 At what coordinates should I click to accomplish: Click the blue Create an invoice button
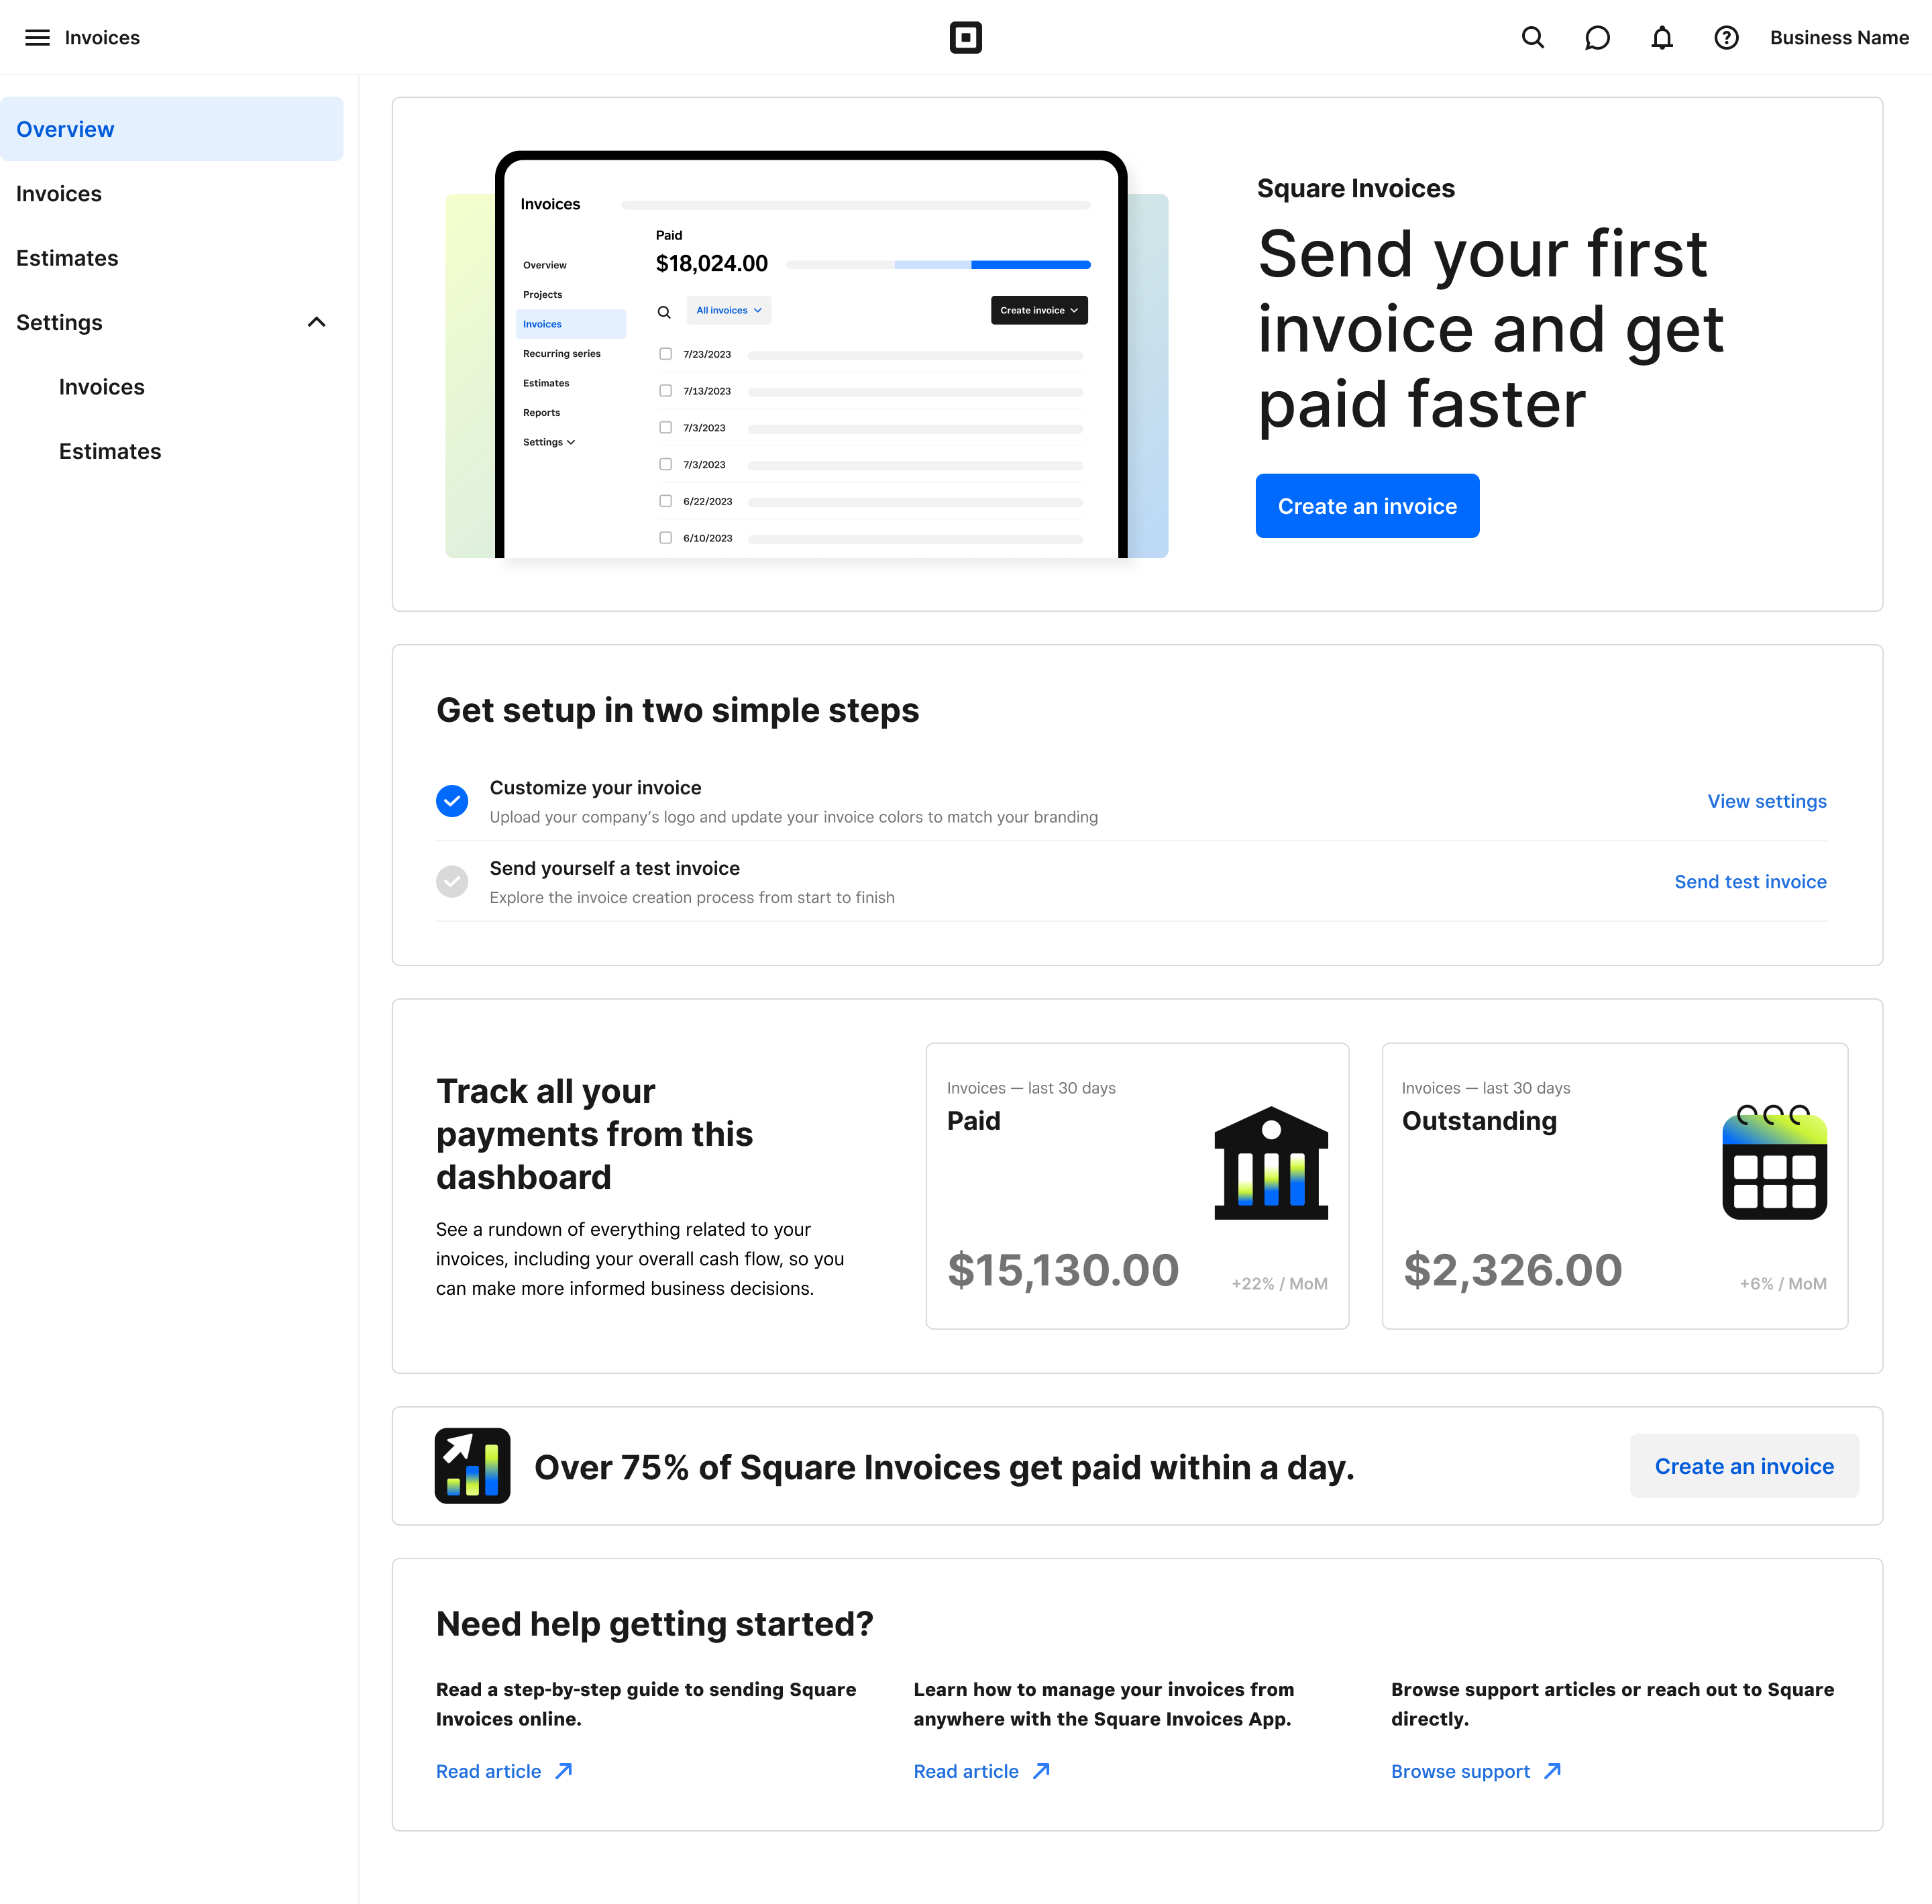(1366, 506)
